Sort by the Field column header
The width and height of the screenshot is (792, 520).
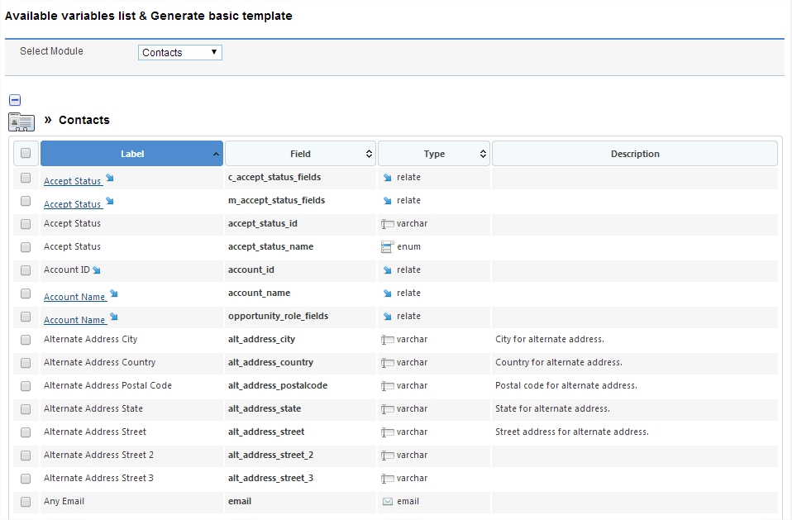click(300, 154)
